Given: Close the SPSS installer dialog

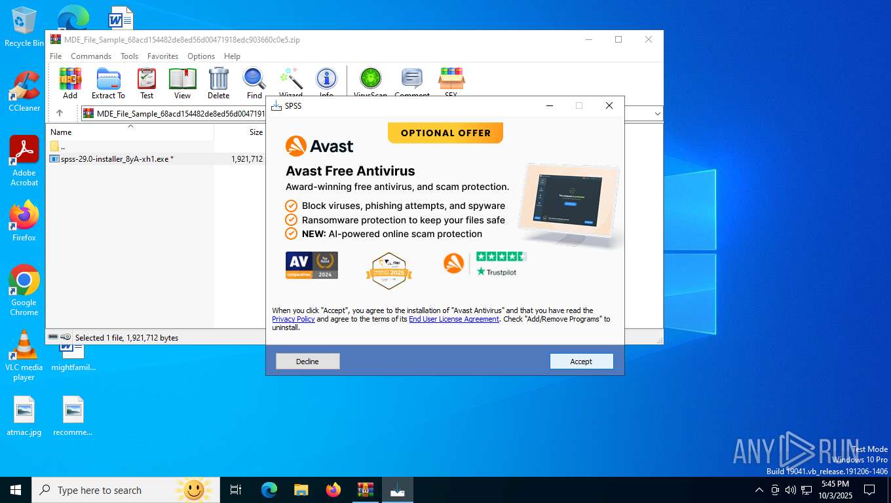Looking at the screenshot, I should click(609, 105).
